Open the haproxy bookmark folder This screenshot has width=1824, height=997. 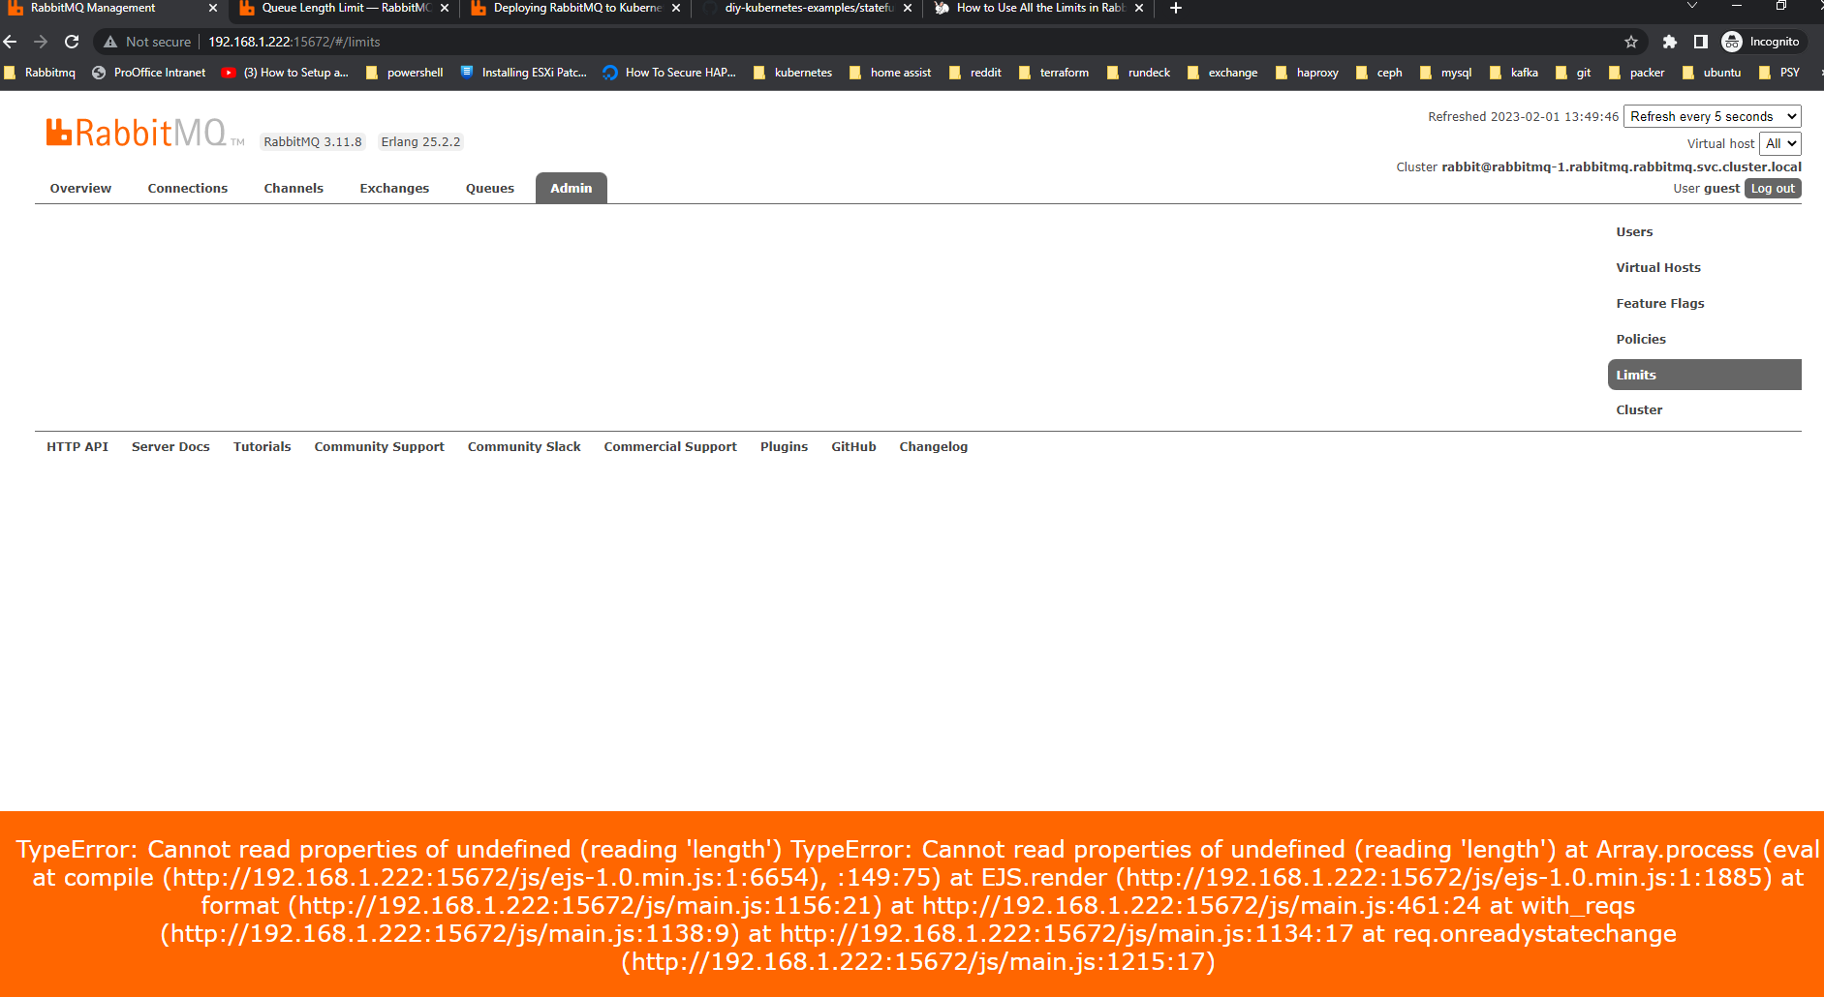coord(1308,73)
